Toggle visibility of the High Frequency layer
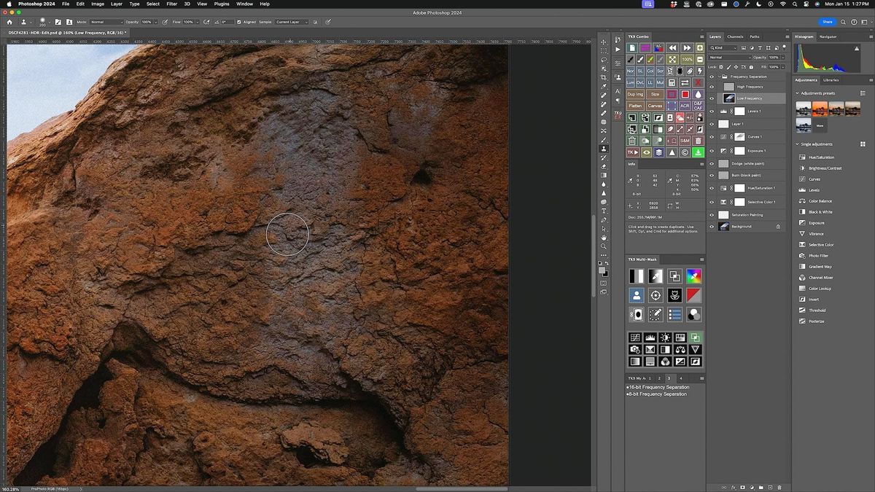 (x=712, y=87)
